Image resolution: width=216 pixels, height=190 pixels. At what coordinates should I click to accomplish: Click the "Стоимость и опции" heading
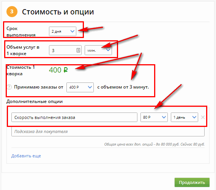click(x=58, y=12)
